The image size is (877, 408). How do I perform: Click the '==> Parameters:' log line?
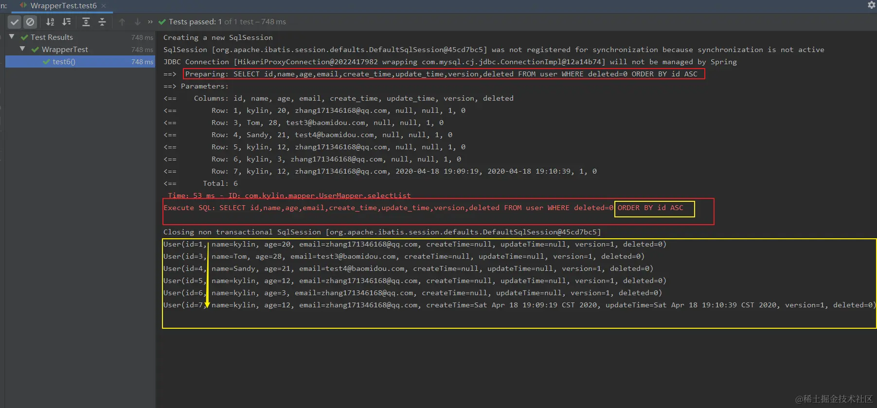196,86
